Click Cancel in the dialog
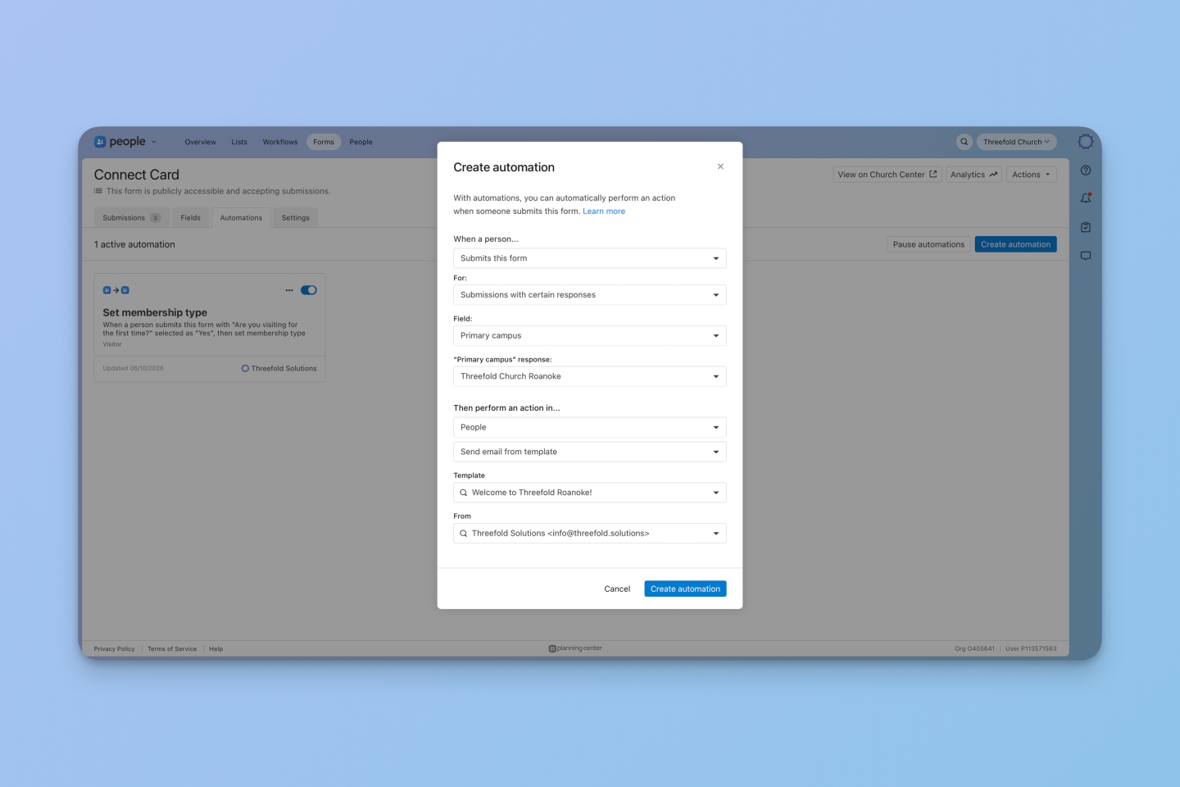Viewport: 1180px width, 787px height. click(x=617, y=589)
